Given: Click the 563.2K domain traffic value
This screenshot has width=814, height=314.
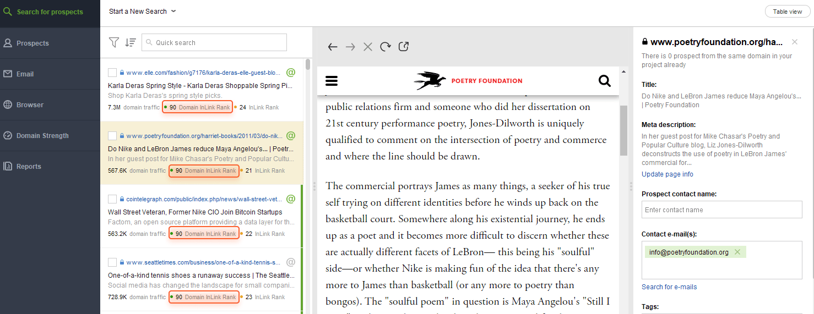Looking at the screenshot, I should (x=117, y=234).
